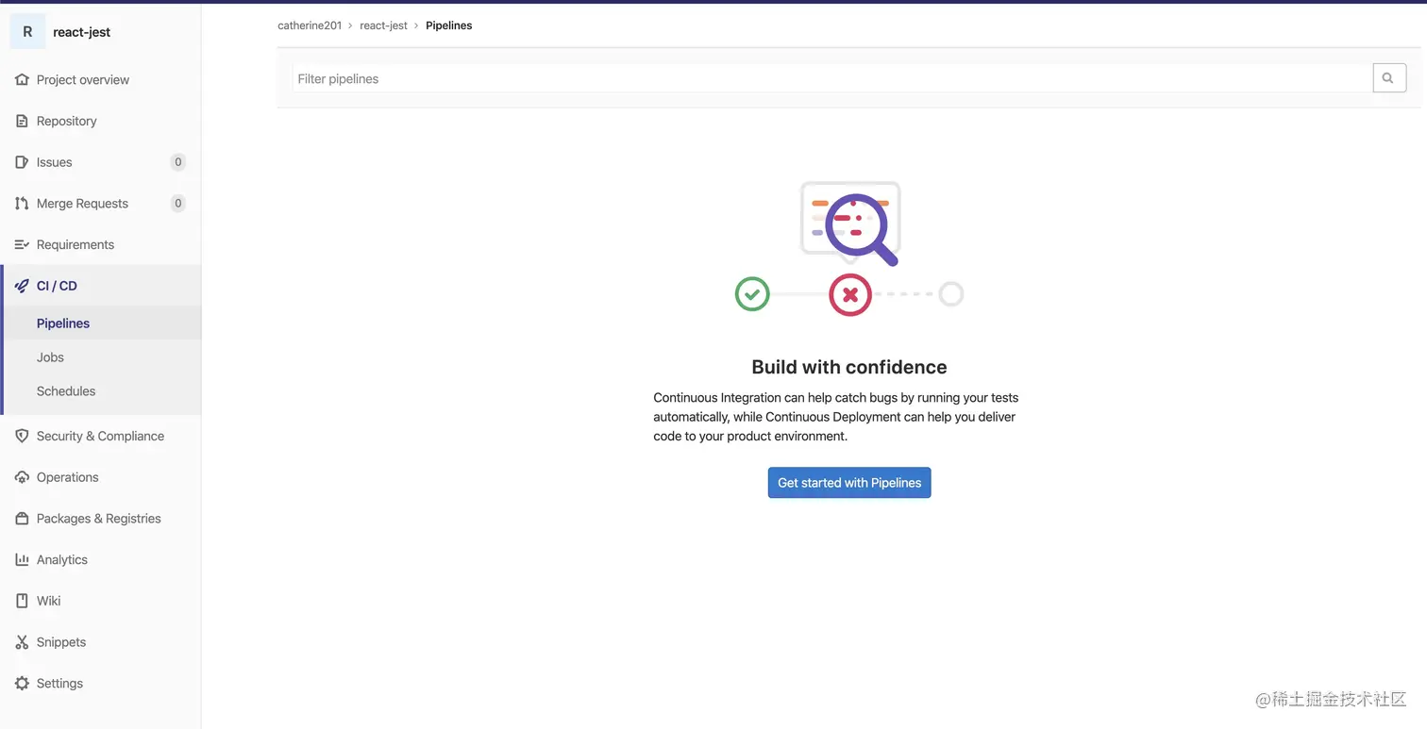1427x729 pixels.
Task: Click react-jest in the breadcrumb
Action: [383, 25]
